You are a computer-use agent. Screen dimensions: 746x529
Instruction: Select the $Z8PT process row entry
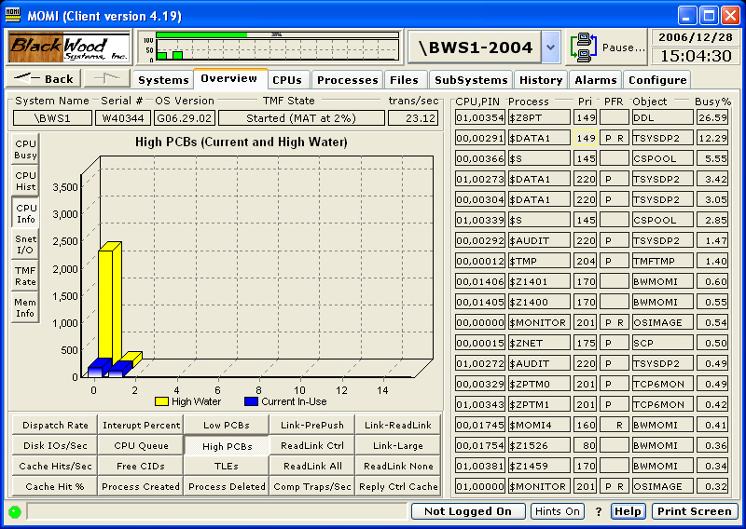tap(538, 117)
